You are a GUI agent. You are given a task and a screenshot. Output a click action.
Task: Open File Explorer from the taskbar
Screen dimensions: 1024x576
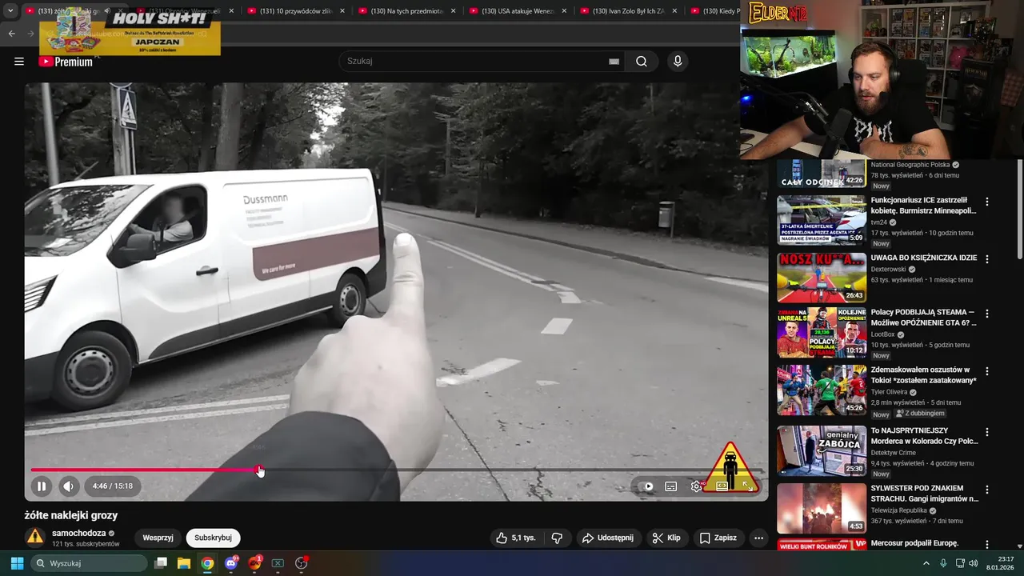pos(184,563)
